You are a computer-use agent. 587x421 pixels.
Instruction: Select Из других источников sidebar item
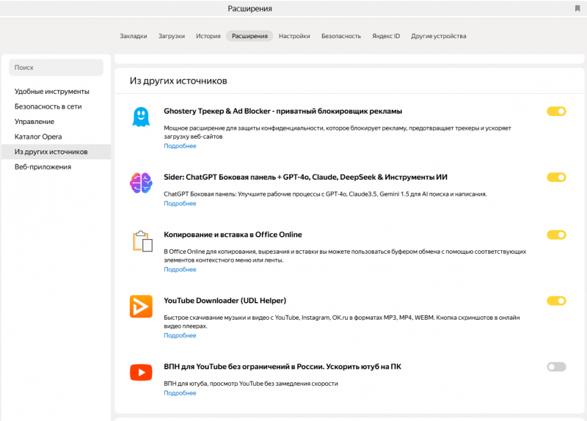(56, 152)
